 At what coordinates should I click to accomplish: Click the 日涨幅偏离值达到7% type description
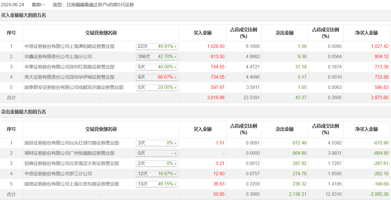100,5
